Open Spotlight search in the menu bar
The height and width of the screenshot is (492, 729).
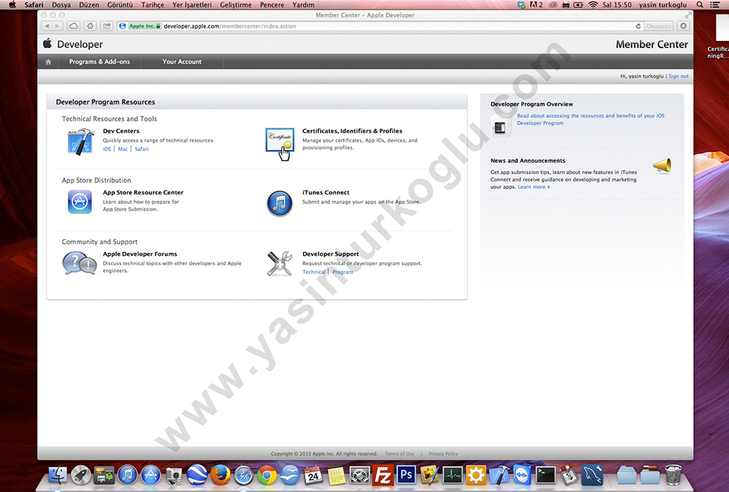tap(700, 4)
